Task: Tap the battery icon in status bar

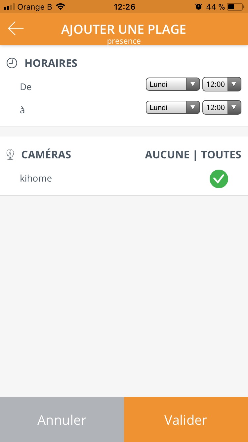Action: click(x=235, y=7)
